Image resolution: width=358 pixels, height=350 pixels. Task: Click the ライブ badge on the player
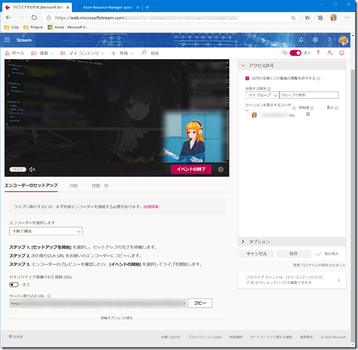pyautogui.click(x=17, y=169)
